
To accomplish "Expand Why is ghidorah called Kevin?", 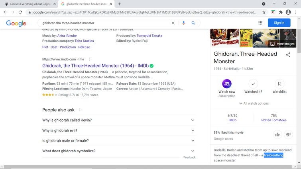I will [119, 120].
